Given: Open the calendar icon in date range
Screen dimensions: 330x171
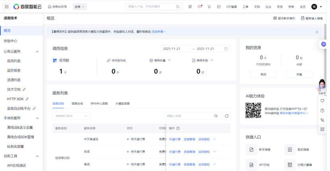Looking at the screenshot, I should click(226, 49).
